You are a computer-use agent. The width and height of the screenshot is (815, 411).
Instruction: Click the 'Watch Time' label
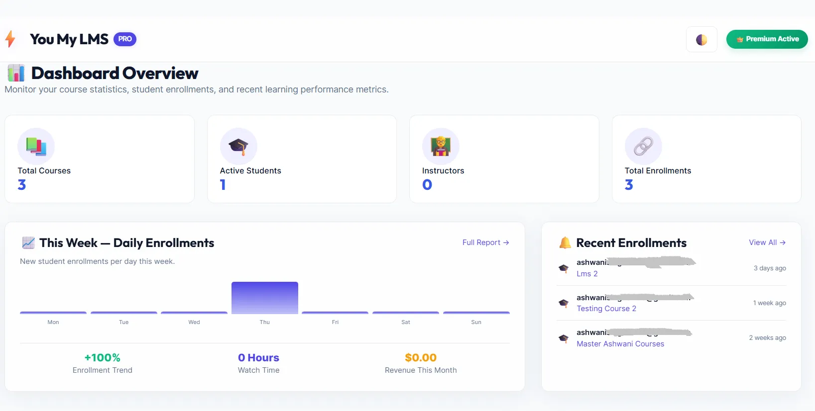(258, 370)
